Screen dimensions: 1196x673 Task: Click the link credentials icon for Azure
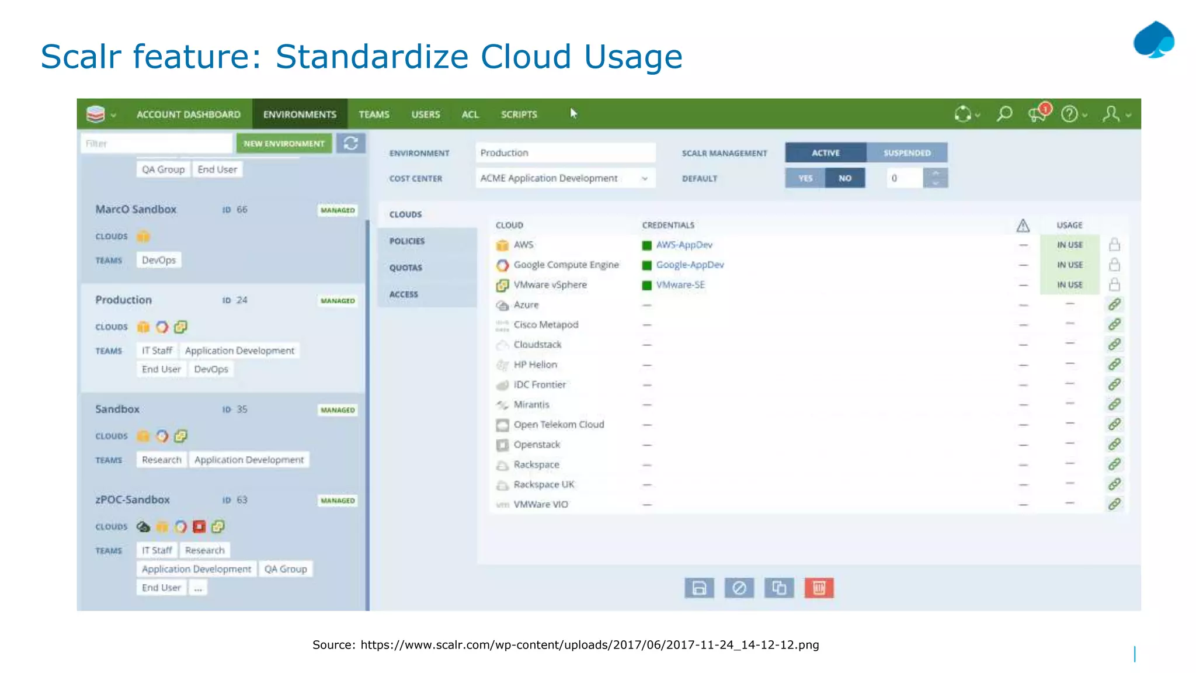tap(1114, 304)
